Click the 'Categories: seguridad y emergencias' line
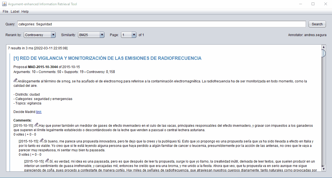 (43, 99)
